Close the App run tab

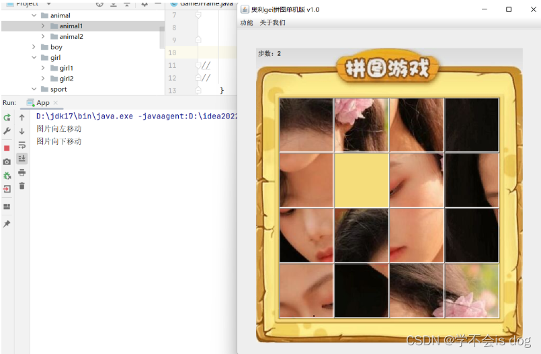pos(56,102)
